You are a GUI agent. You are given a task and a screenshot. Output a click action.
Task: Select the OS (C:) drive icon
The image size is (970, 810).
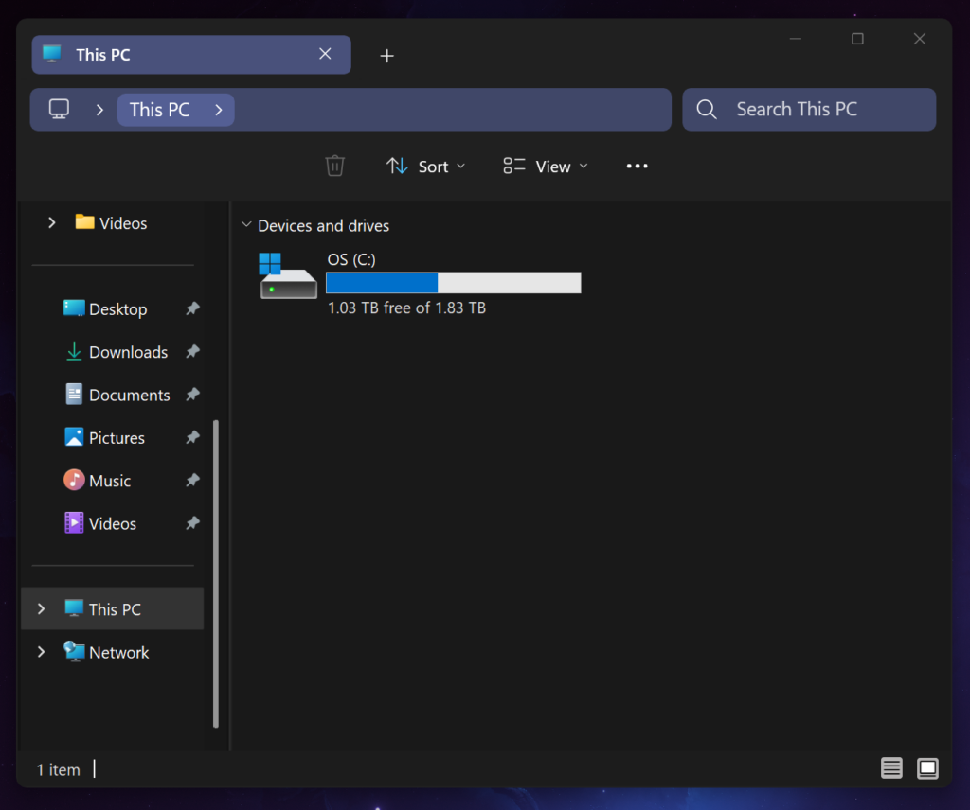coord(288,276)
